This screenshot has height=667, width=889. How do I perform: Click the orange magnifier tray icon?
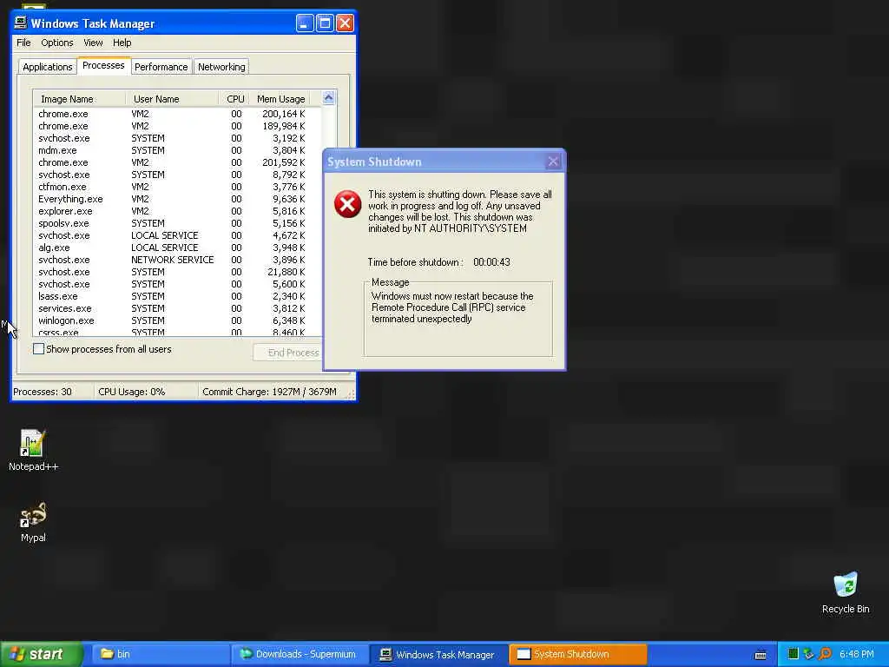click(825, 654)
